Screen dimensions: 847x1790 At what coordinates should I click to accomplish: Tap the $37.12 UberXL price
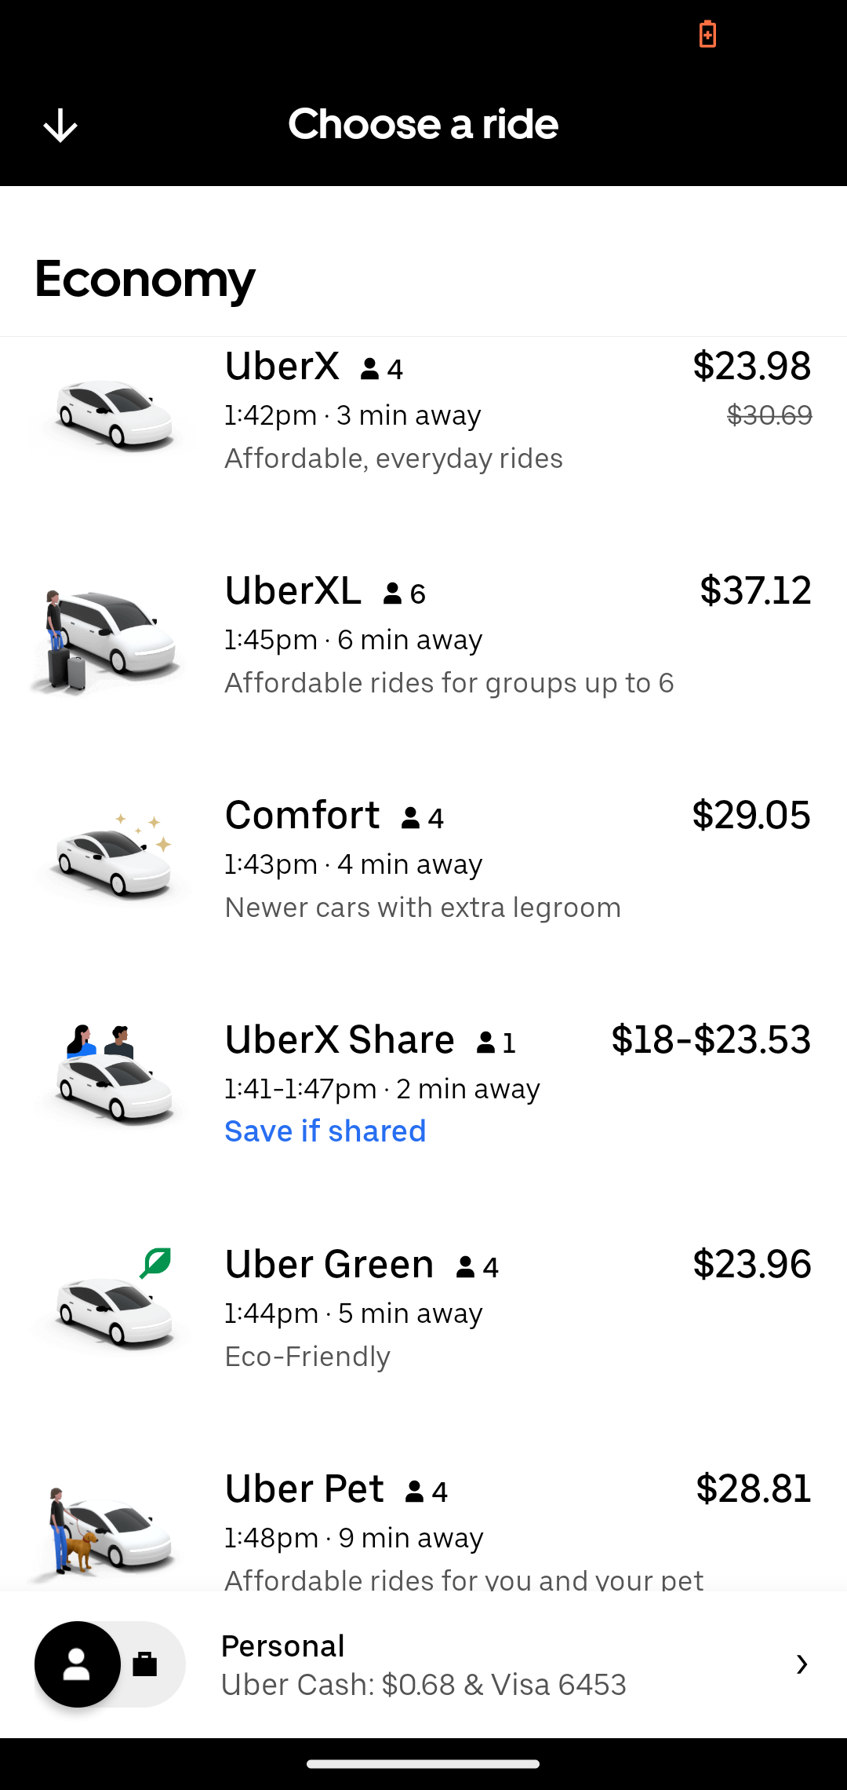755,590
